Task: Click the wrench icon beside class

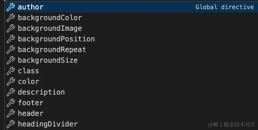Action: coord(10,71)
